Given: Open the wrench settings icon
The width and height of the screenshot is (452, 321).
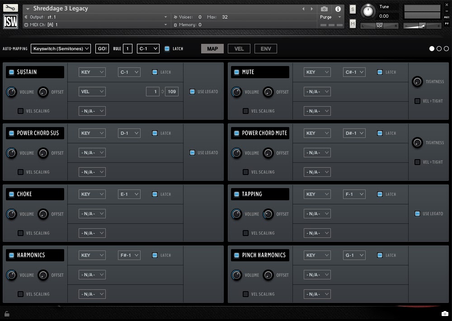Looking at the screenshot, I should (x=10, y=8).
